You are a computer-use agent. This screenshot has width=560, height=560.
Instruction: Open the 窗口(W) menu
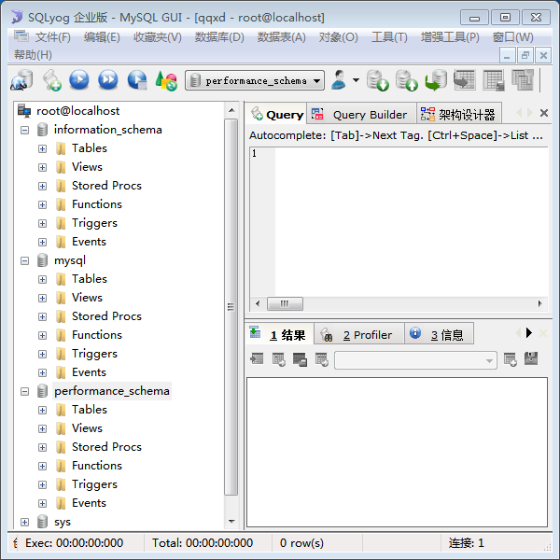(512, 36)
